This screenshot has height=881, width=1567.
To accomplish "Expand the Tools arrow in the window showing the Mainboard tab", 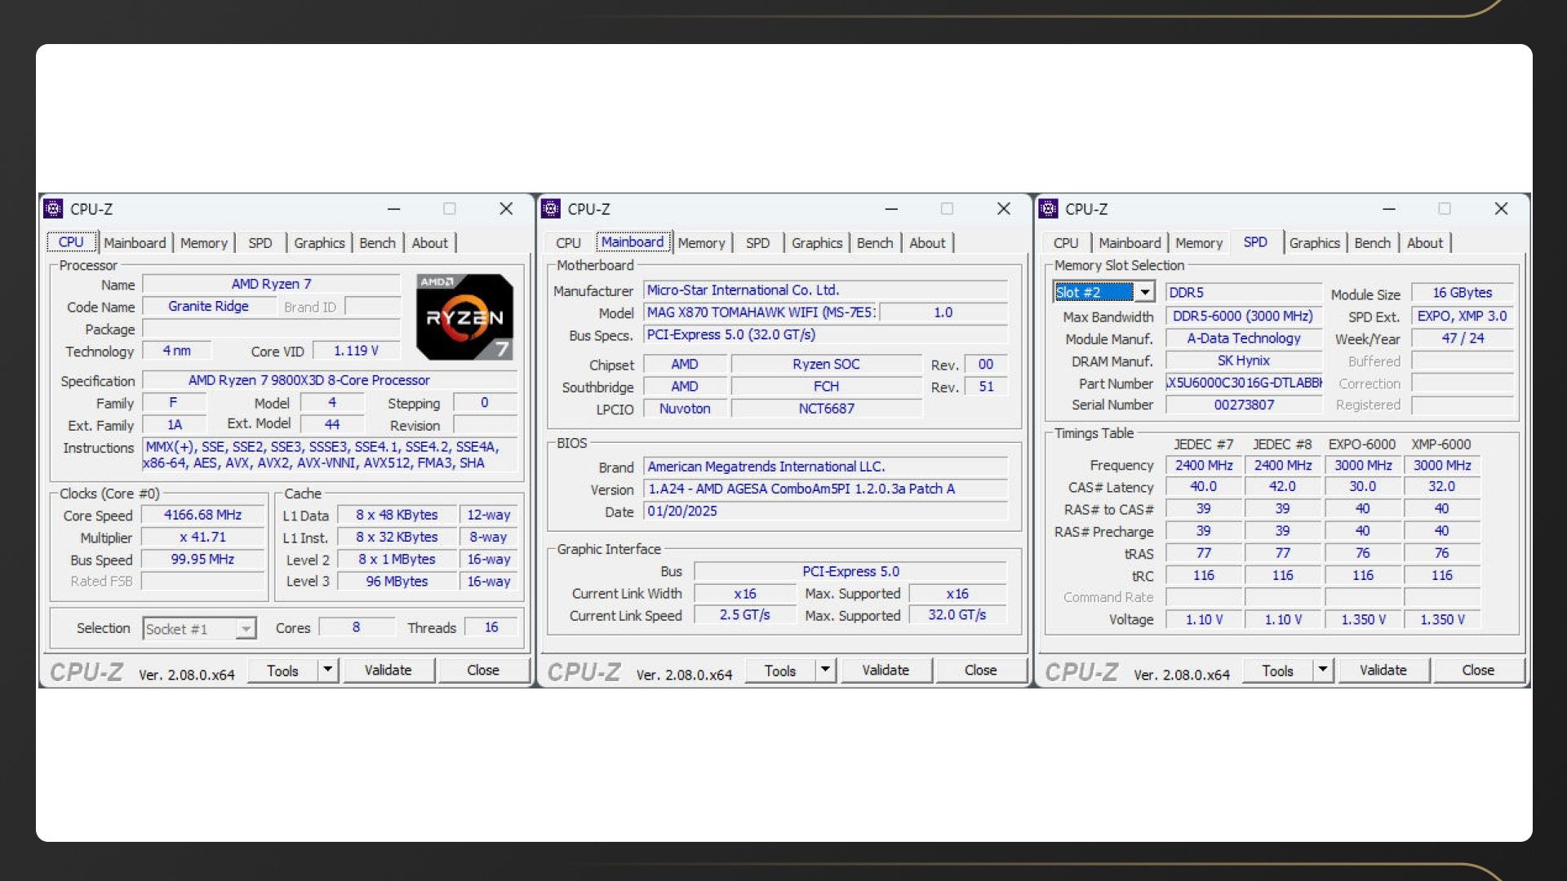I will point(825,670).
